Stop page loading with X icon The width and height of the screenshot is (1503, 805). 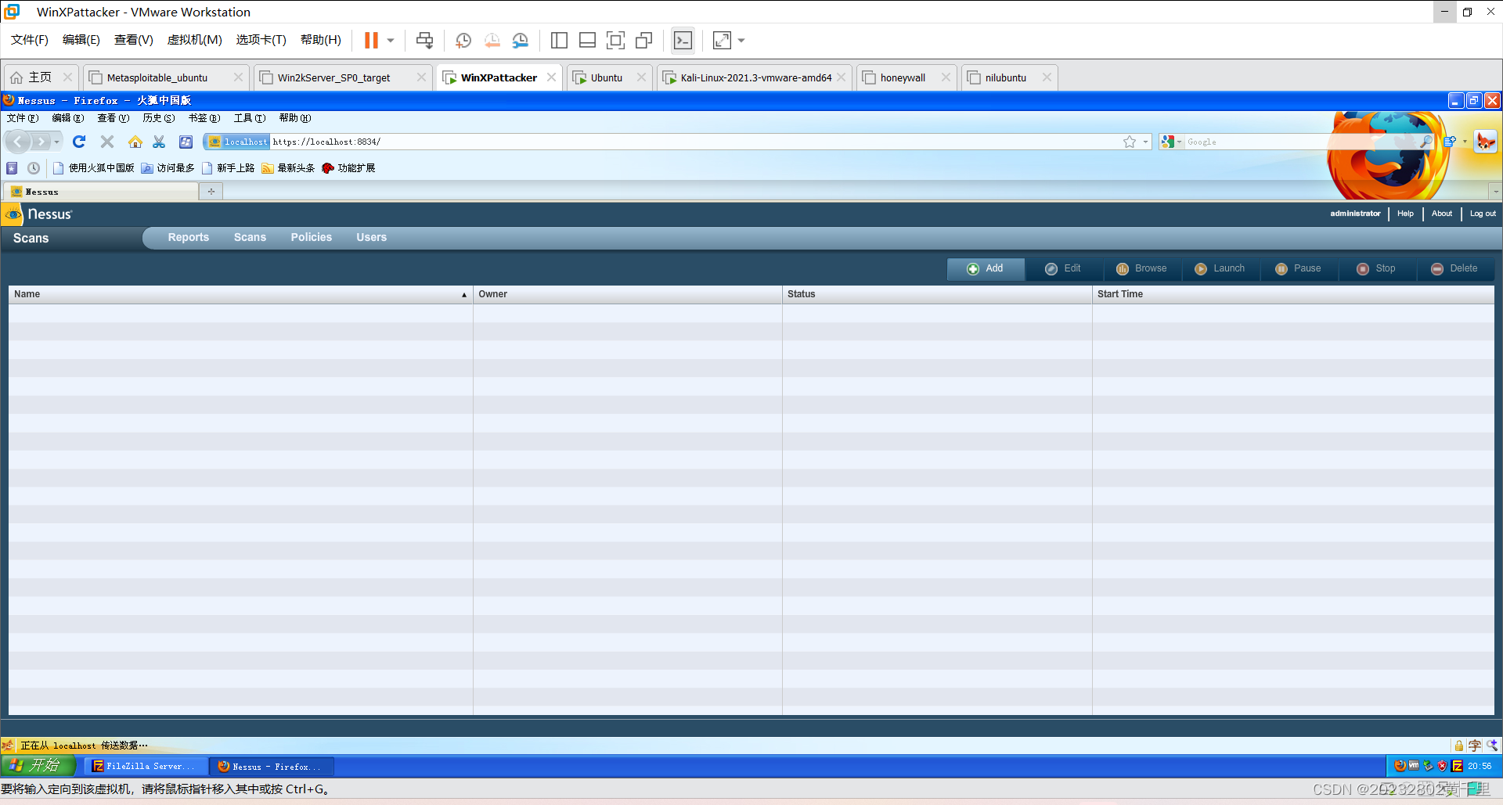[107, 142]
